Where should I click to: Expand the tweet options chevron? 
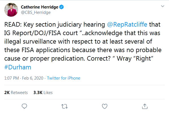coord(162,6)
